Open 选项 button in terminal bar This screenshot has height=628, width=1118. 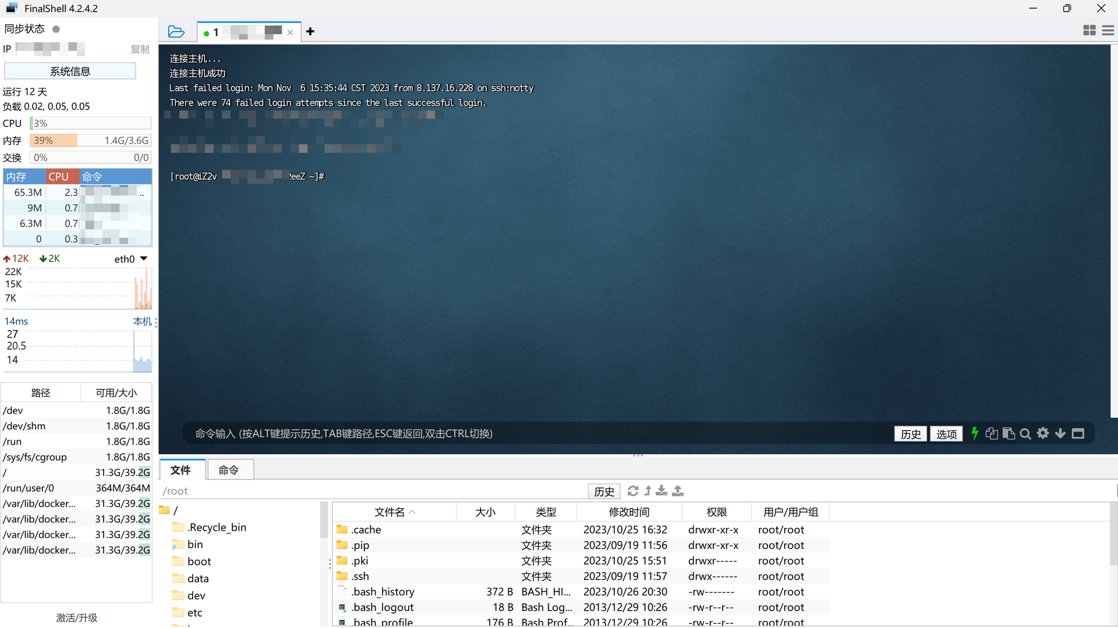click(946, 434)
